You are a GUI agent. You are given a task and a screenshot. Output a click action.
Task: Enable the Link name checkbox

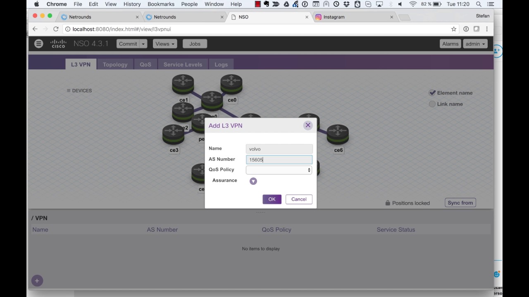coord(432,104)
